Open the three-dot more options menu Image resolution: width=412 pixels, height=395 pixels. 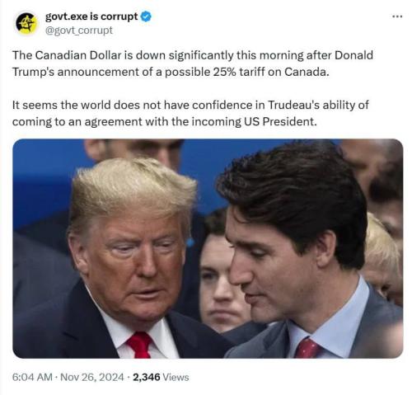pyautogui.click(x=397, y=16)
